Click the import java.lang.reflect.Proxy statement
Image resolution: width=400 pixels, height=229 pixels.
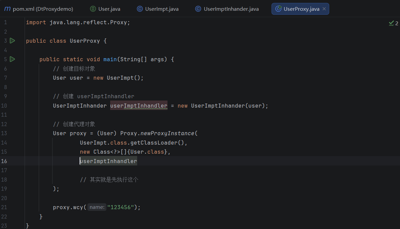78,23
